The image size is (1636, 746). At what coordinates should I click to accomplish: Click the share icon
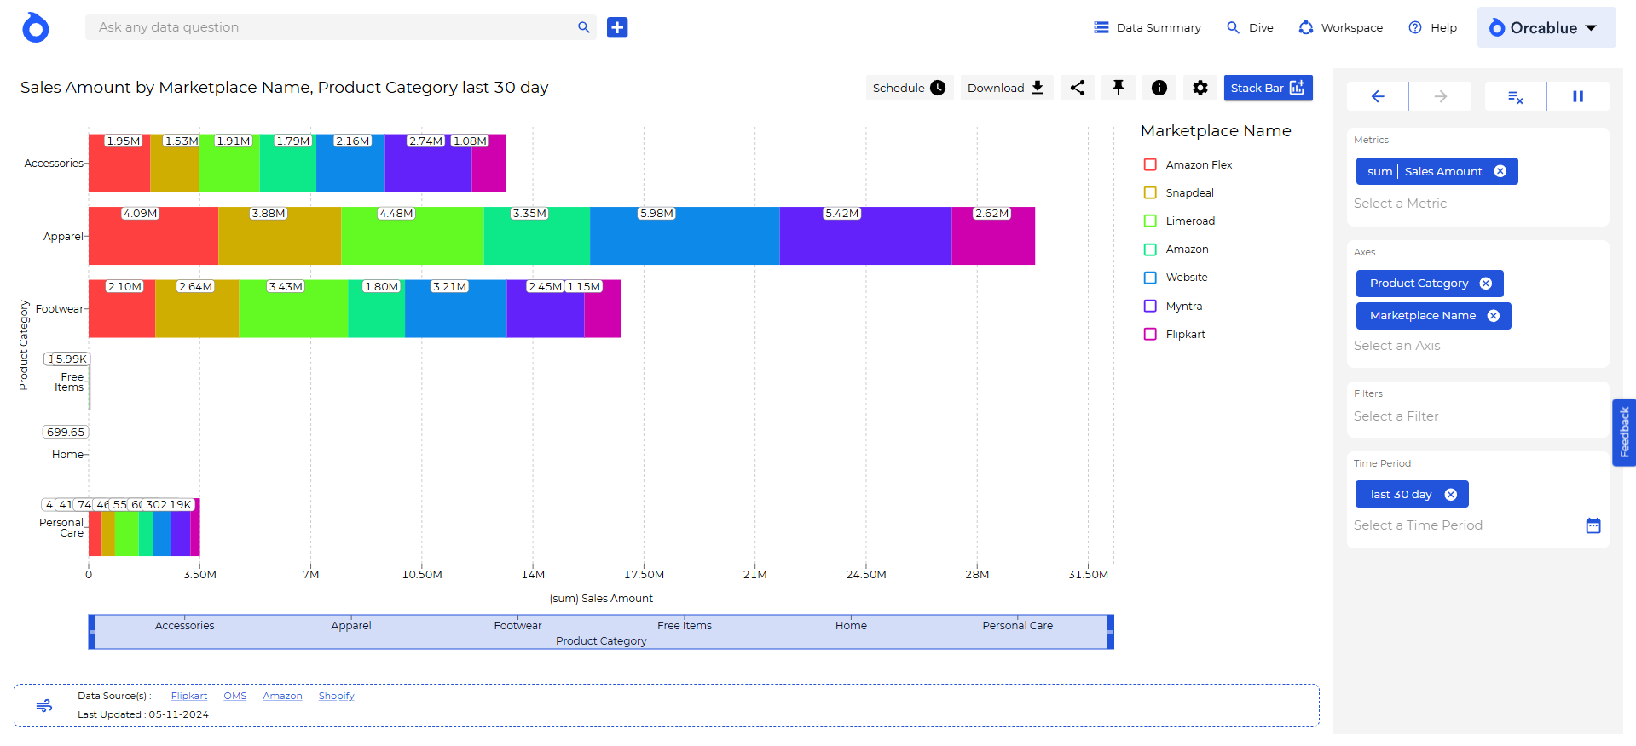(x=1078, y=88)
